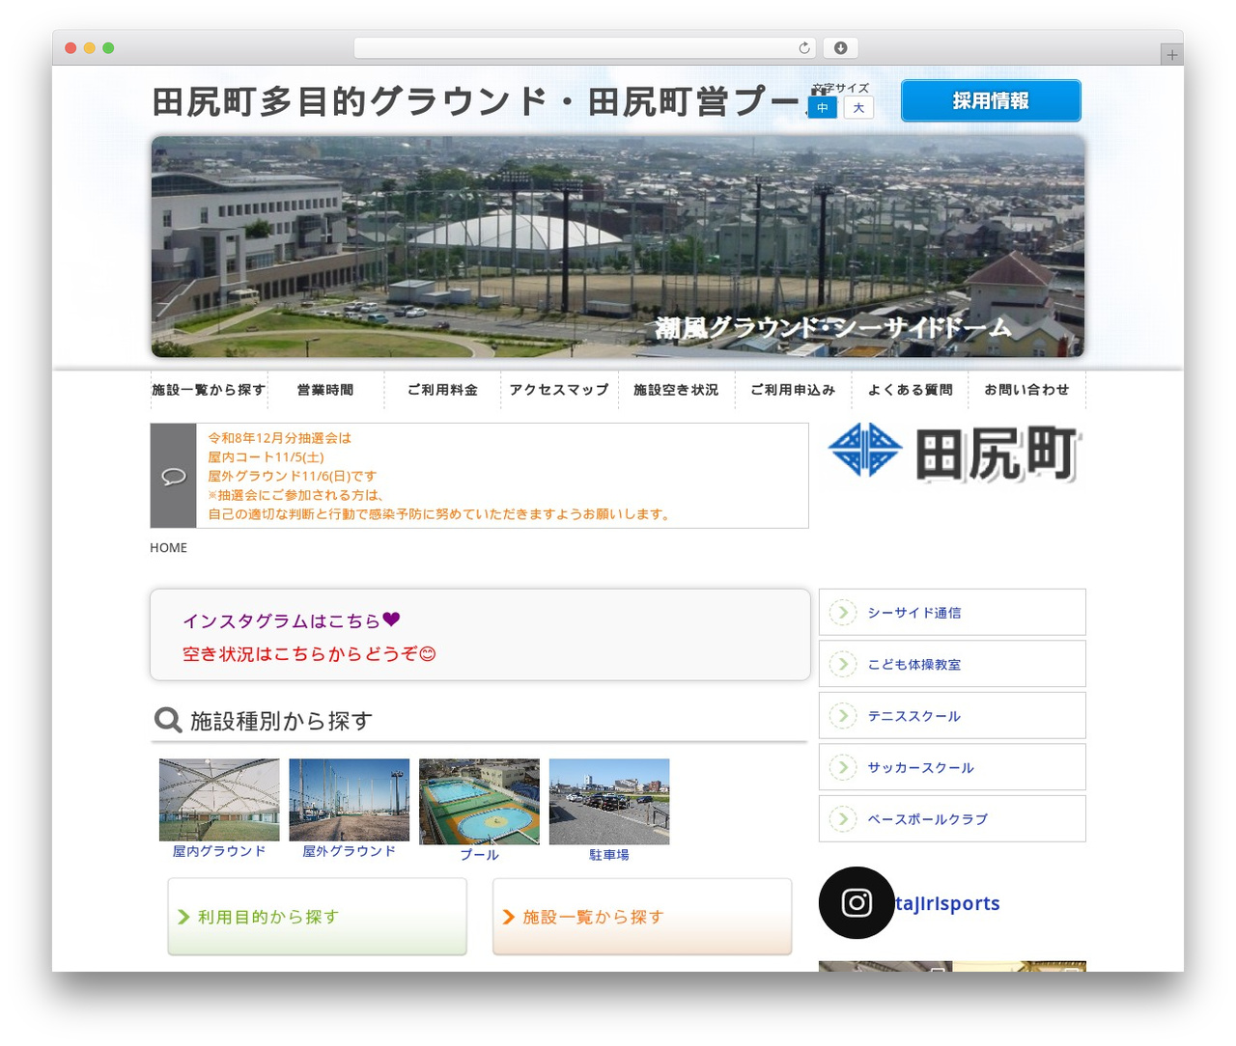This screenshot has width=1236, height=1046.
Task: Open お問い合わせ menu item
Action: point(1026,390)
